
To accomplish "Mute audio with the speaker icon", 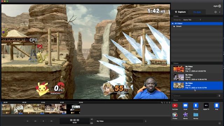I will coord(92,119).
